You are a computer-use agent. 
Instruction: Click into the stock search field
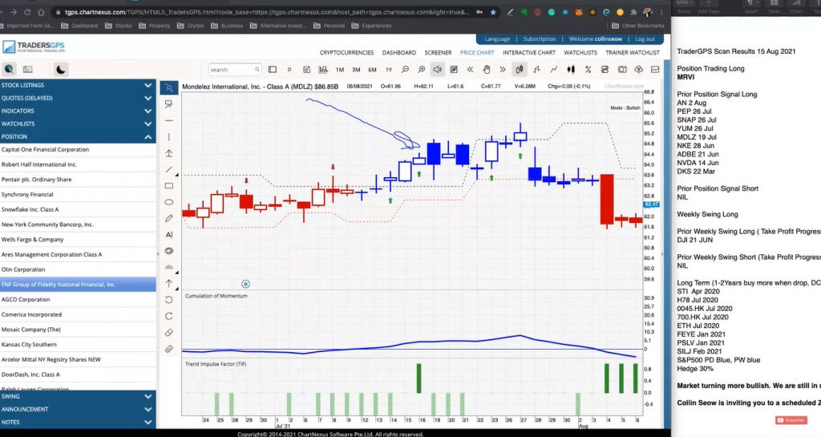click(234, 69)
